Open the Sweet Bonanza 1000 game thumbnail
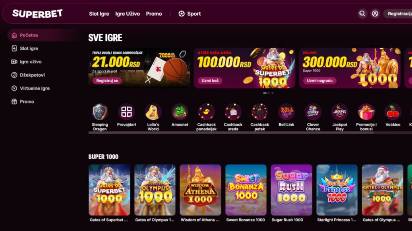 point(246,190)
